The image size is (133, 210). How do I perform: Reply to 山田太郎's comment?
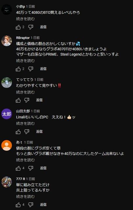39,131
